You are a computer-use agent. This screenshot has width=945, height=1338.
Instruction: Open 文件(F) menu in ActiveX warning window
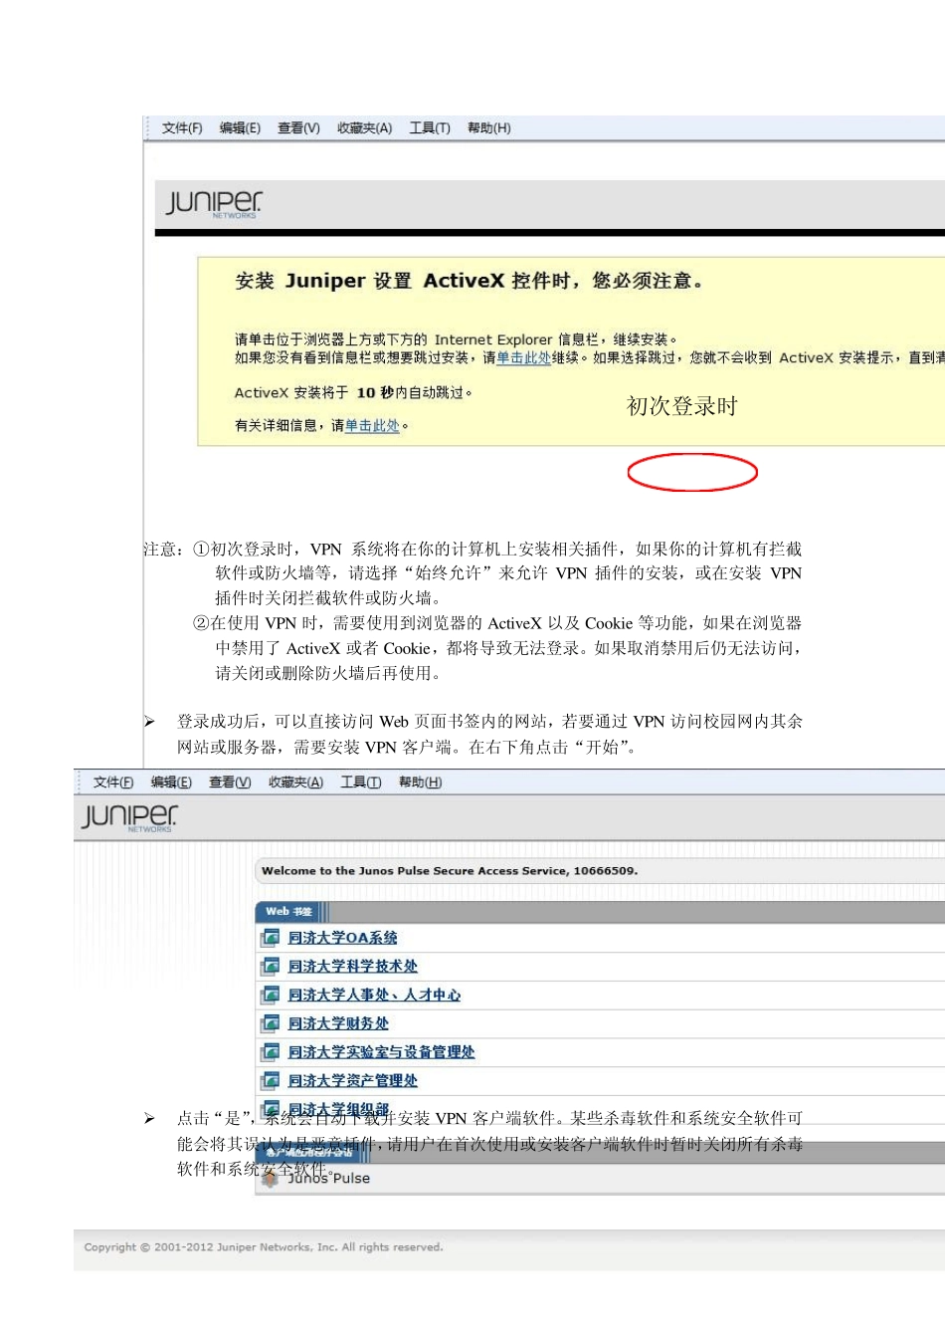182,128
